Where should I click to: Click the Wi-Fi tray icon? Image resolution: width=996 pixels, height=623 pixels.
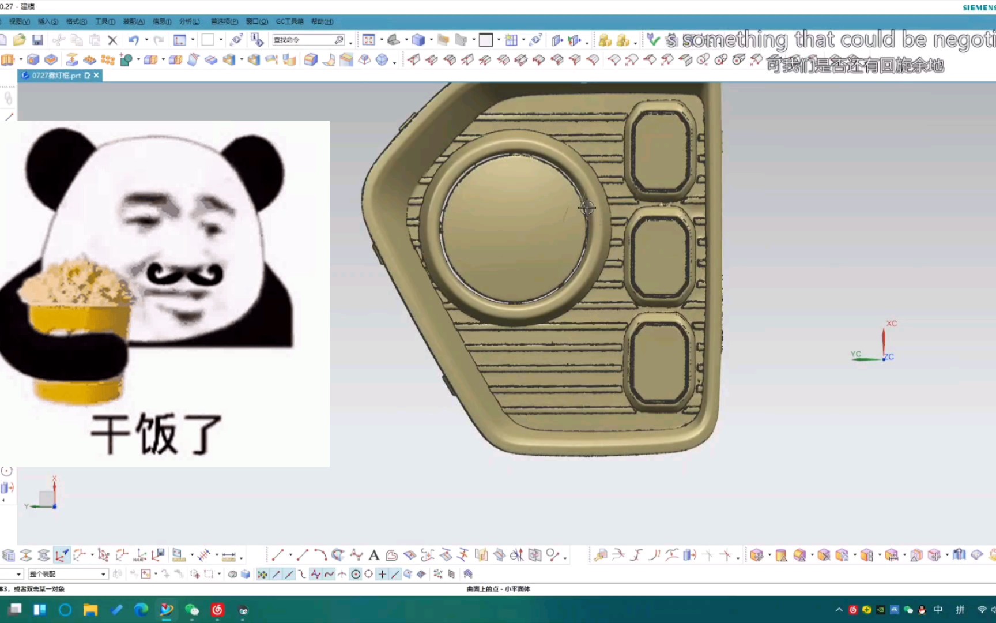[x=982, y=610]
